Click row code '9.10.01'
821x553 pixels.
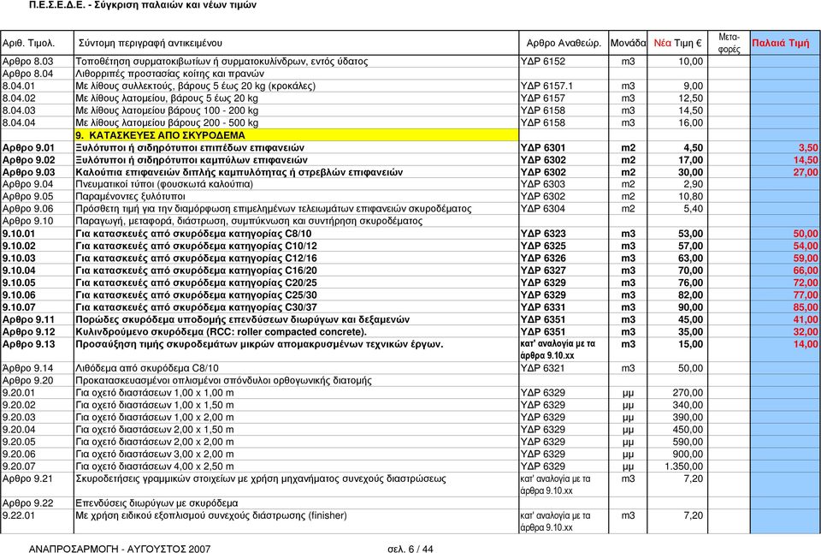(19, 234)
